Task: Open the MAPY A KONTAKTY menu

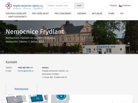Action: 18,17
